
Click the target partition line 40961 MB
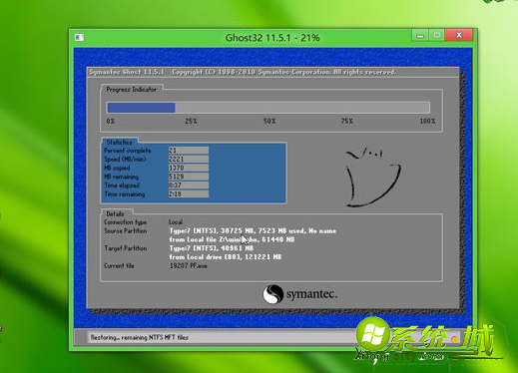212,248
